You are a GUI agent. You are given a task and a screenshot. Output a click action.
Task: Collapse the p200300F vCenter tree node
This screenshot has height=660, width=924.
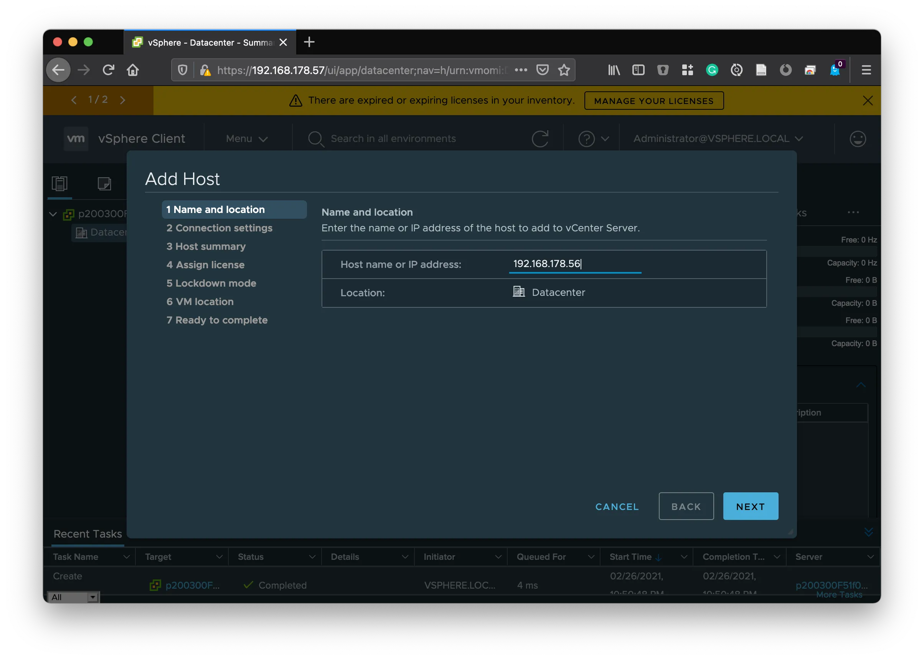click(53, 214)
